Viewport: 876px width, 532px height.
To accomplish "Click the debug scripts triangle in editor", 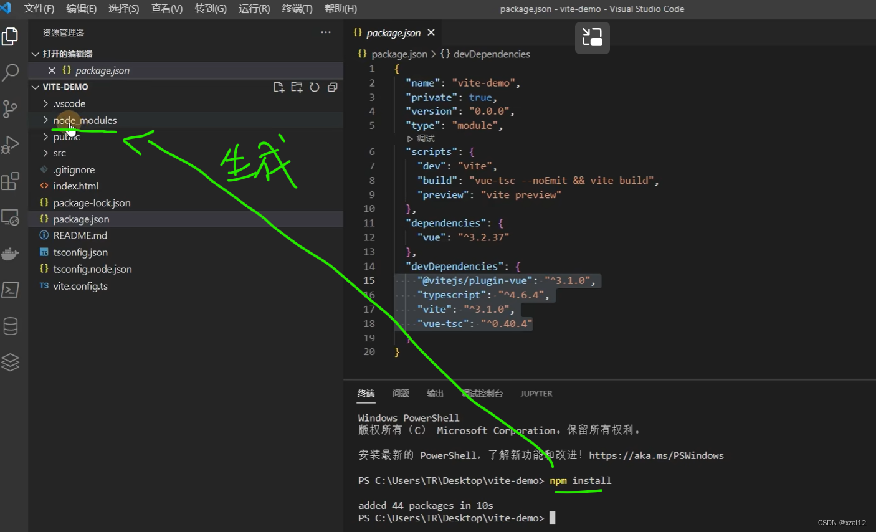I will coord(409,139).
